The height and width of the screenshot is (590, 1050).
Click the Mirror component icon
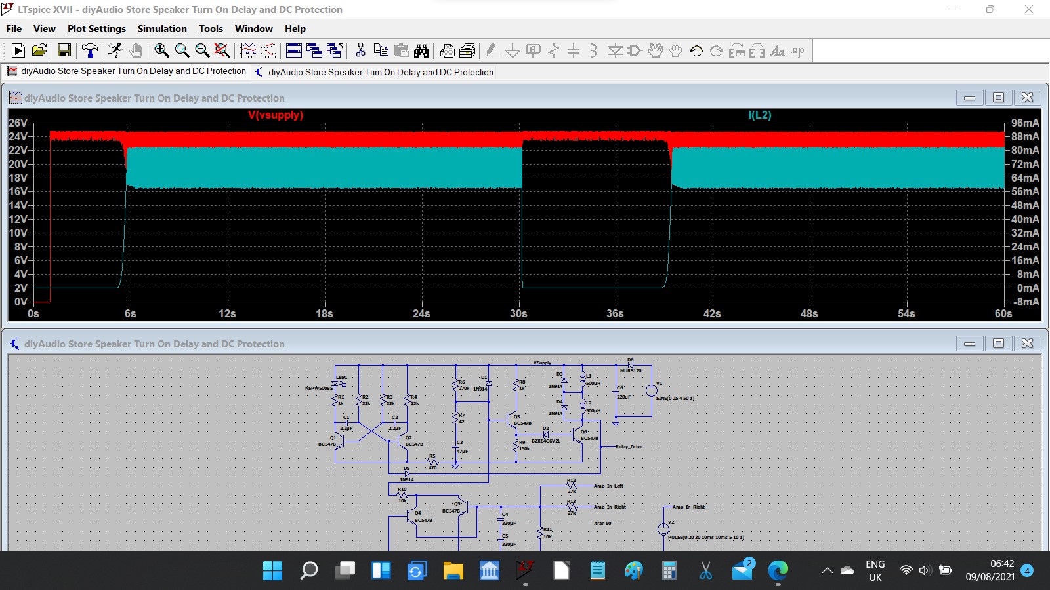pyautogui.click(x=757, y=50)
